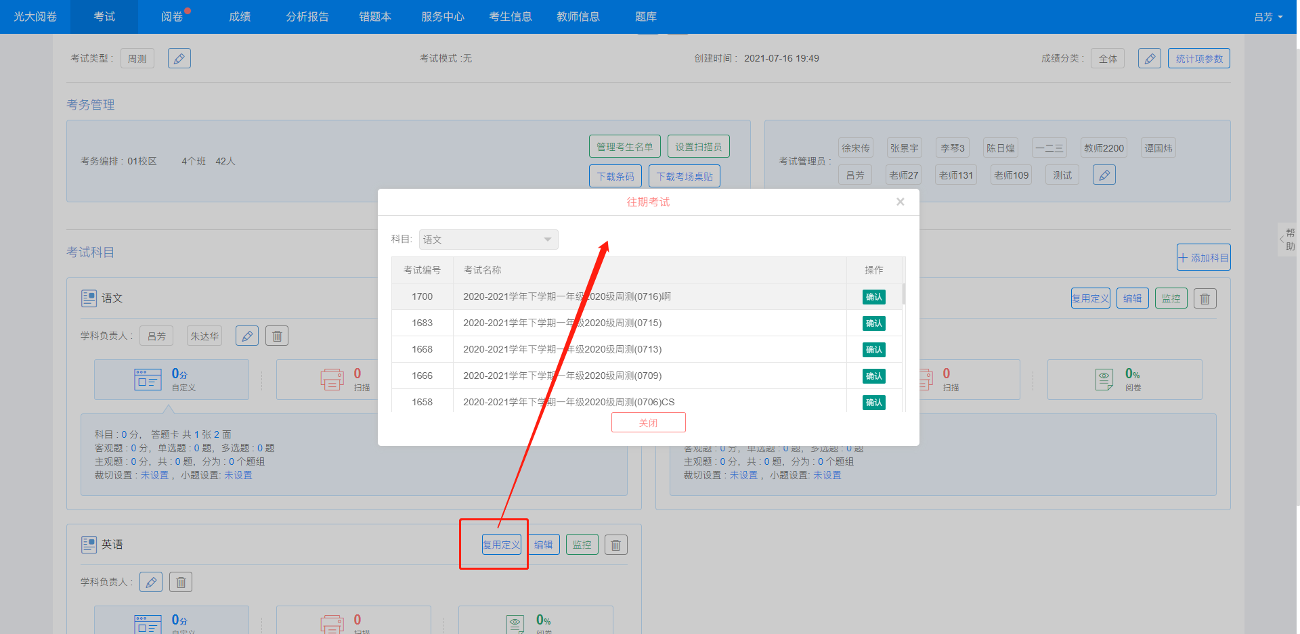This screenshot has width=1300, height=634.
Task: Go to the 成绩 tab
Action: point(240,17)
